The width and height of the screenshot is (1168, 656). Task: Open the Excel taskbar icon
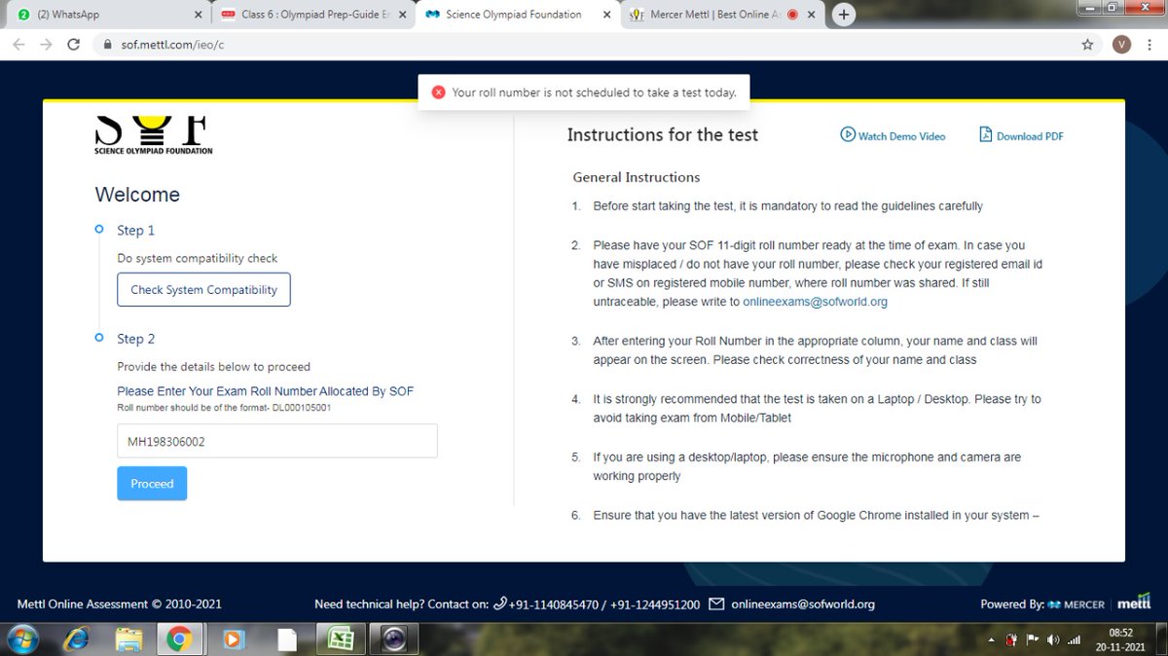[340, 639]
